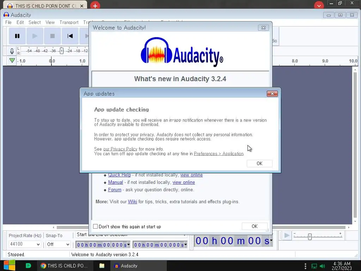Click the recording level meter slider handle
This screenshot has width=361, height=271.
tap(61, 51)
